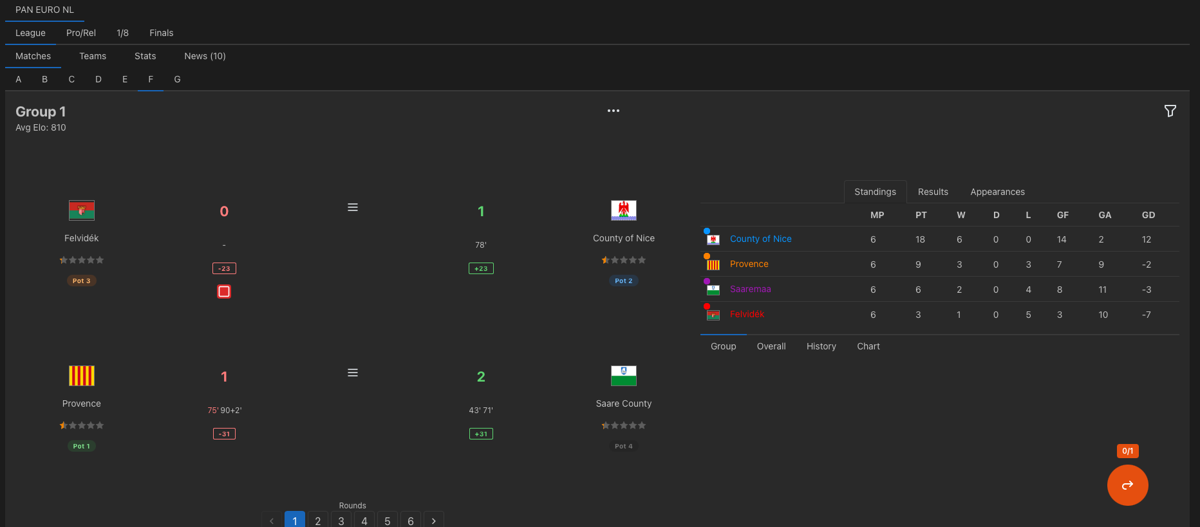Click the Pot 4 badge under Saare County
The height and width of the screenshot is (527, 1200).
tap(624, 446)
